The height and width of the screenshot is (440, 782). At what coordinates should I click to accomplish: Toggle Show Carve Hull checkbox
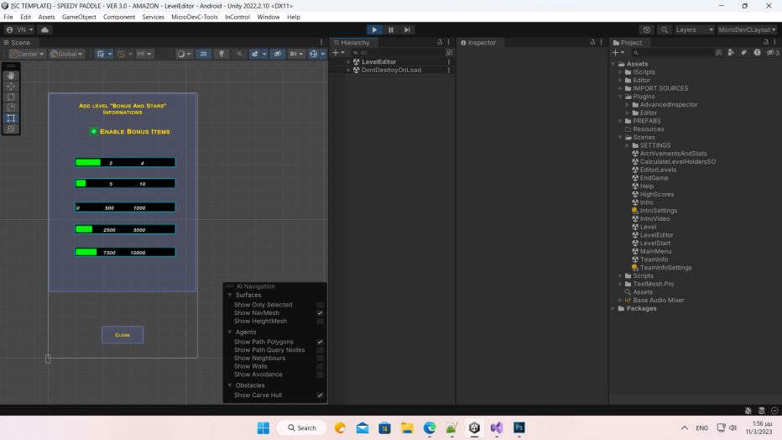pyautogui.click(x=320, y=395)
